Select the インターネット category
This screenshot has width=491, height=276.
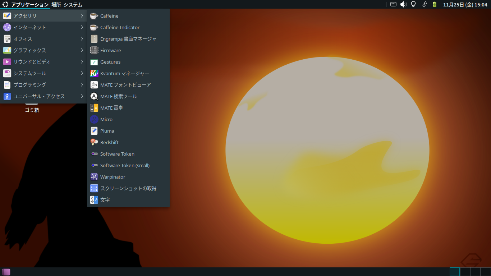pos(43,27)
